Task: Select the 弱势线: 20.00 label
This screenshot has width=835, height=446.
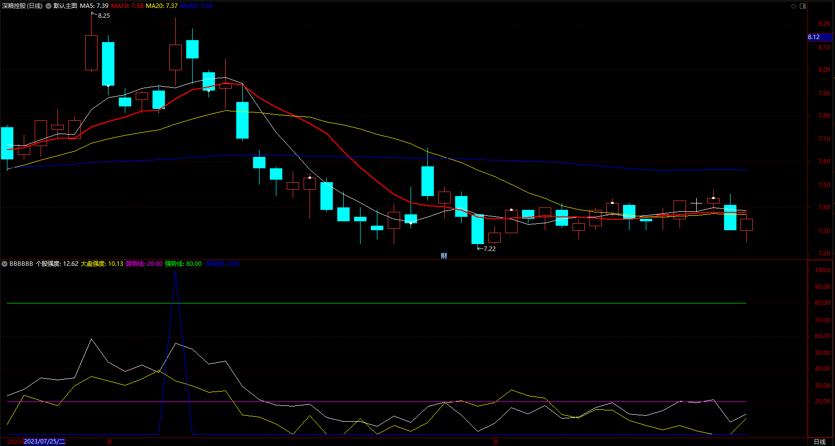Action: tap(144, 264)
